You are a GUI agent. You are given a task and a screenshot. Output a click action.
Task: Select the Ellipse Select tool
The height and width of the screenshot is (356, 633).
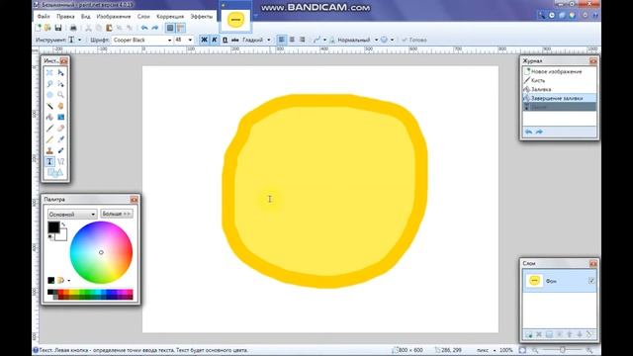(x=49, y=95)
